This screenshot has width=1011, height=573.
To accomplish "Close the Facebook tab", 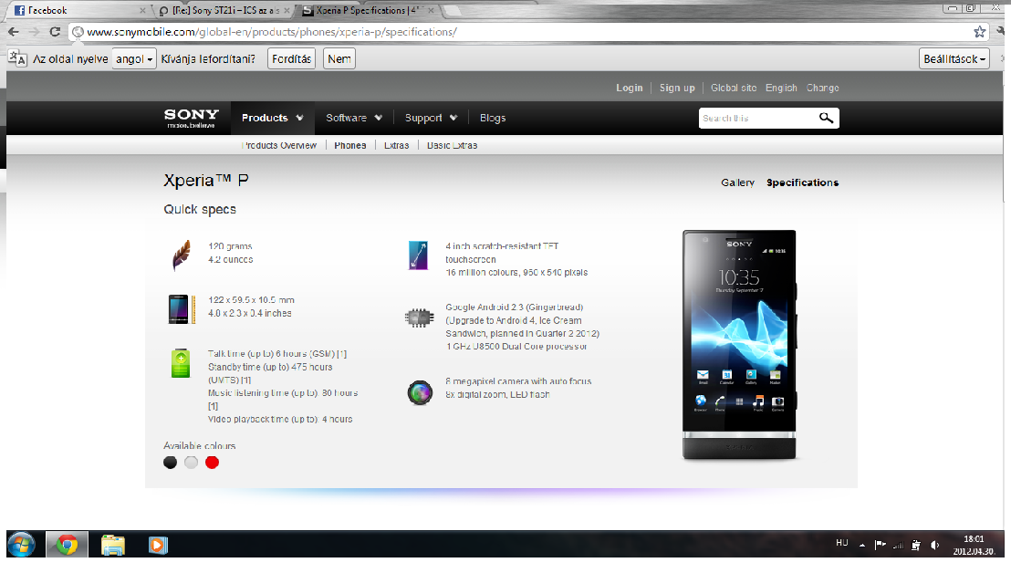I will coord(142,10).
